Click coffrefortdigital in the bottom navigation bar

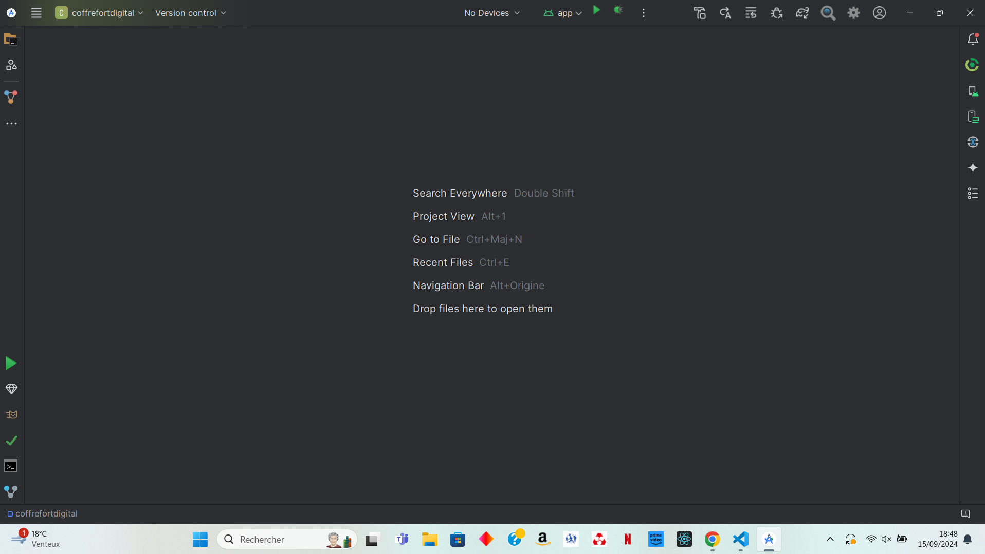click(46, 513)
